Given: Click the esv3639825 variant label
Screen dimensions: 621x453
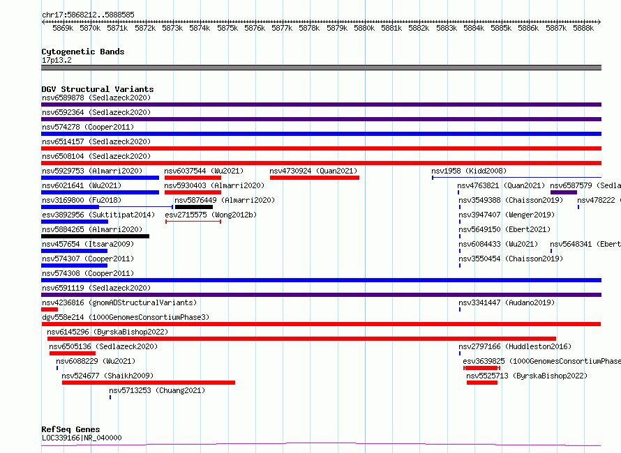Looking at the screenshot, I should click(541, 361).
